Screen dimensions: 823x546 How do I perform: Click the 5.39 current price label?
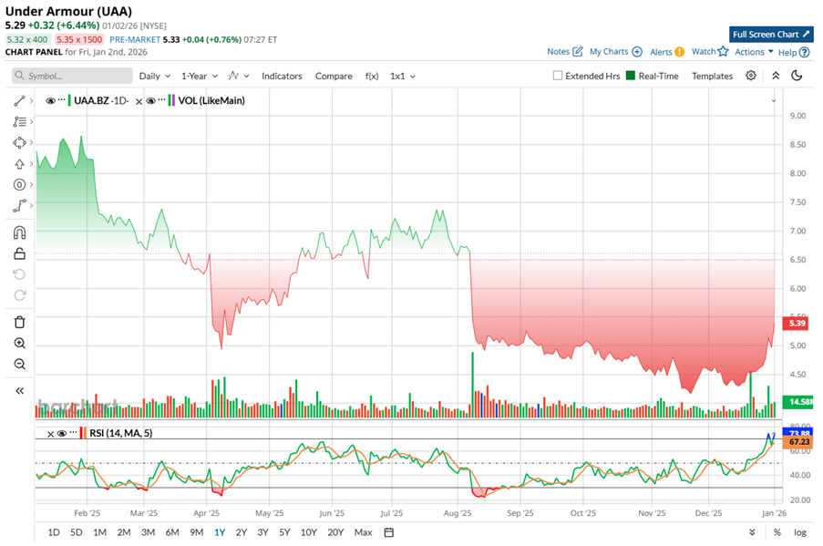tap(796, 323)
